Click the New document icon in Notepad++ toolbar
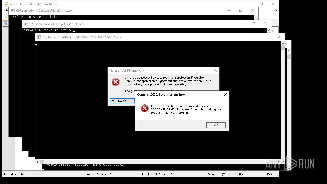The height and width of the screenshot is (184, 327). (x=6, y=17)
